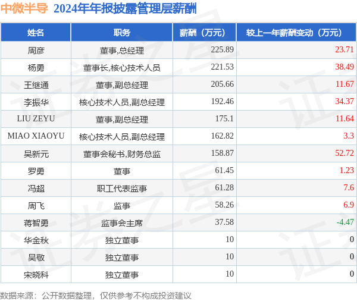Click the name cell 华金秋
The width and height of the screenshot is (357, 301).
[36, 240]
